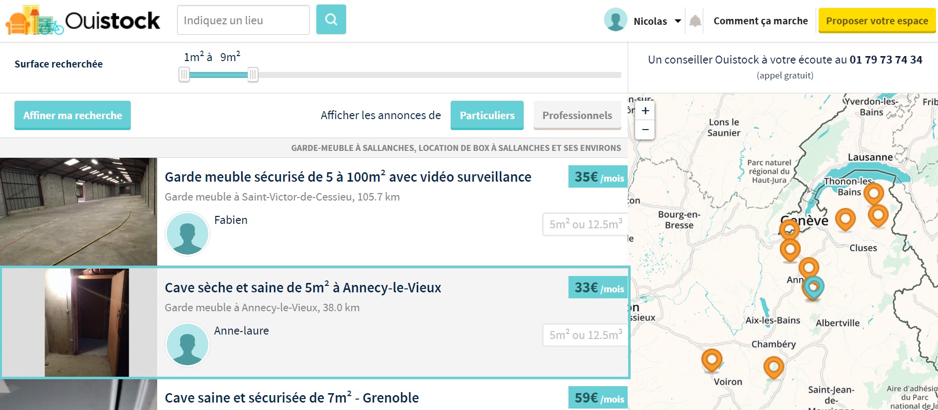
Task: Click the 33€ /mois price tag
Action: (x=598, y=287)
